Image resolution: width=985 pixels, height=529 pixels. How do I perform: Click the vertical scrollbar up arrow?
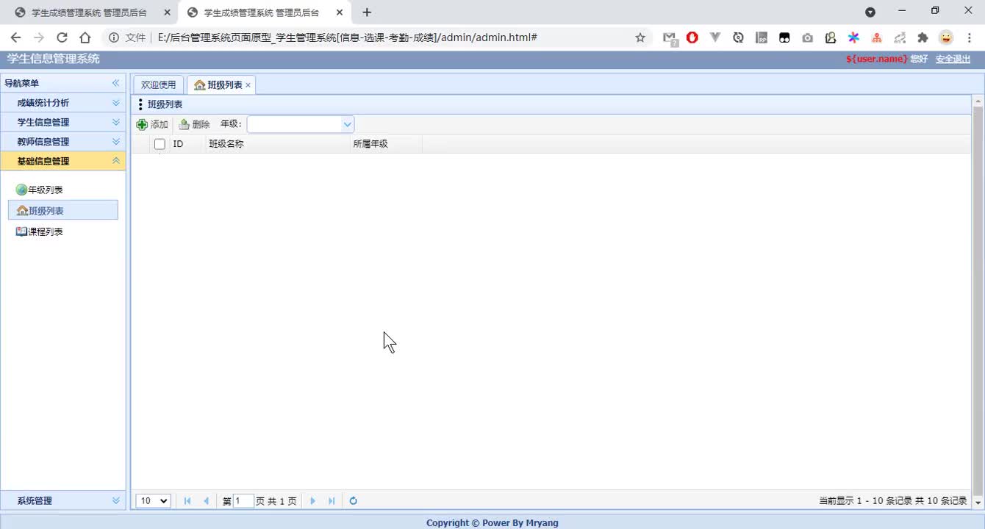(978, 101)
